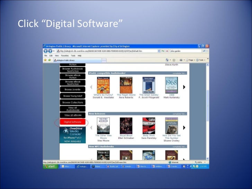
Task: Click Browse eBook NonFiction button
Action: click(73, 83)
